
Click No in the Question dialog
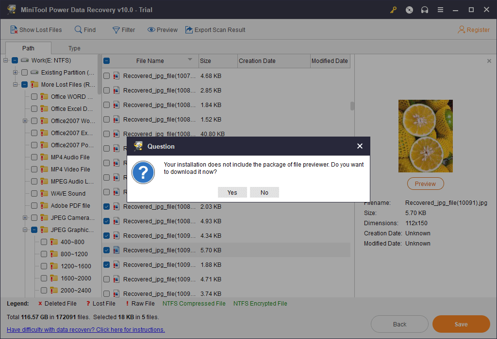[x=265, y=192]
